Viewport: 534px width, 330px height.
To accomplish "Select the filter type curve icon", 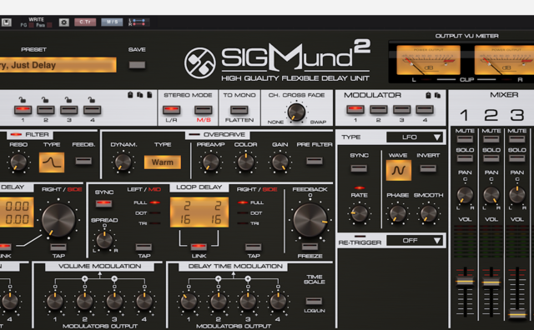I will point(52,162).
